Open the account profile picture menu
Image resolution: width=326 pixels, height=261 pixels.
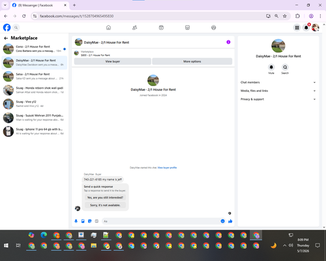coord(316,27)
